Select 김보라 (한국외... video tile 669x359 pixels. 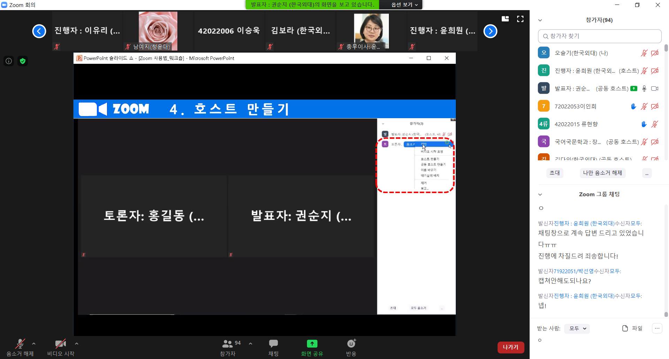[x=300, y=31]
